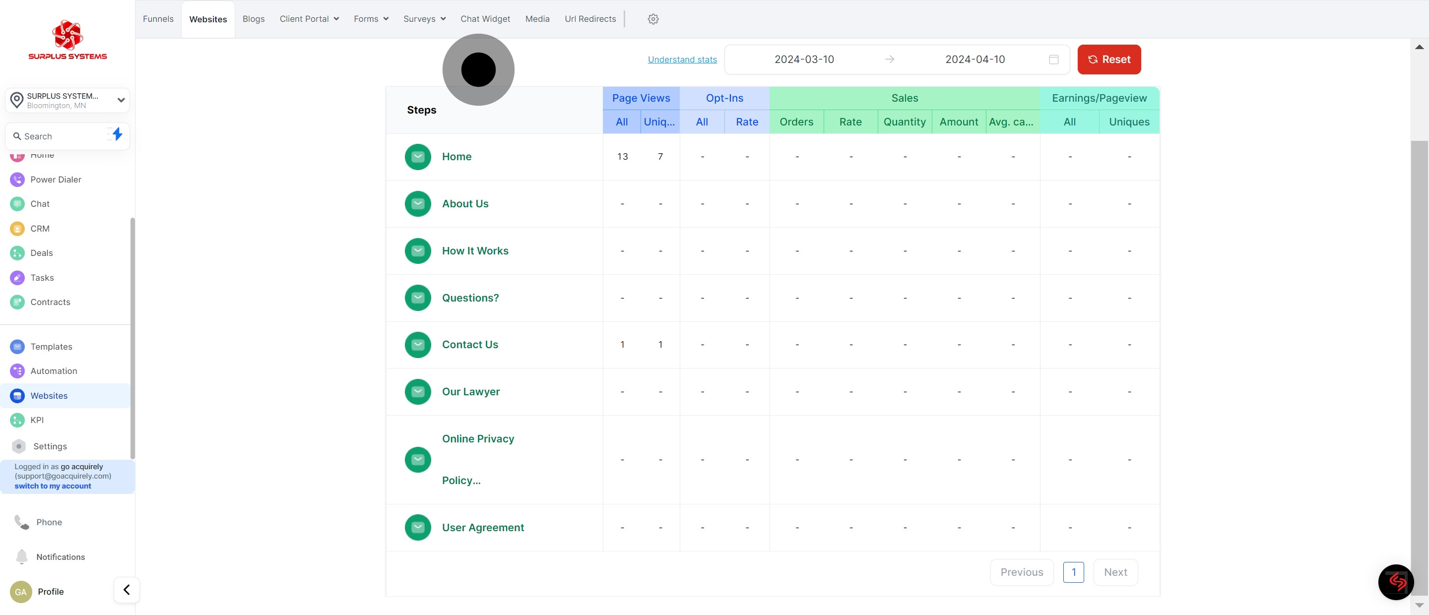
Task: Click the Power Dialer sidebar icon
Action: point(17,180)
